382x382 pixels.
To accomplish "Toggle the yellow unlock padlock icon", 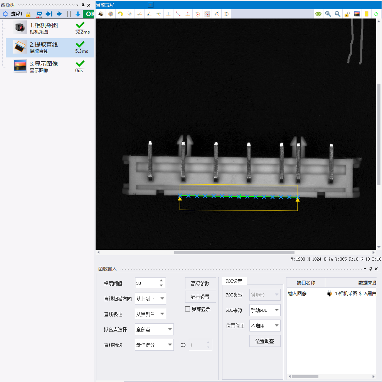I will 347,14.
